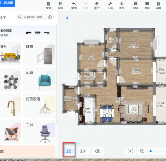Click the 保存 save icon
Image resolution: width=166 pixels, height=161 pixels.
[x=61, y=6]
